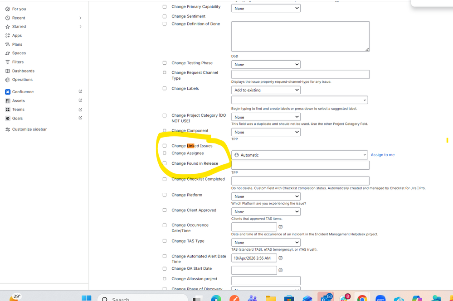Switch to Google Chrome on the taskbar
This screenshot has height=301, width=453.
(362, 298)
